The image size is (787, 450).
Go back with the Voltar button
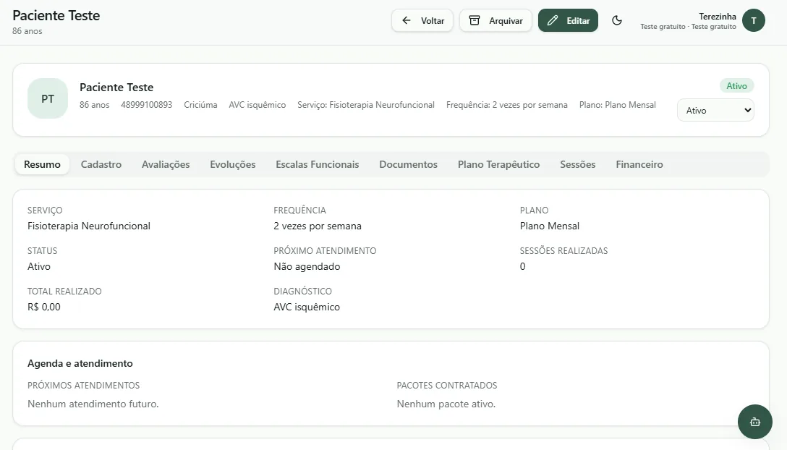tap(422, 20)
